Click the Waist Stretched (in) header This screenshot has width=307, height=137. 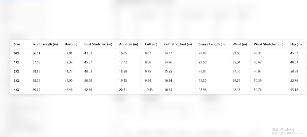pyautogui.click(x=269, y=44)
